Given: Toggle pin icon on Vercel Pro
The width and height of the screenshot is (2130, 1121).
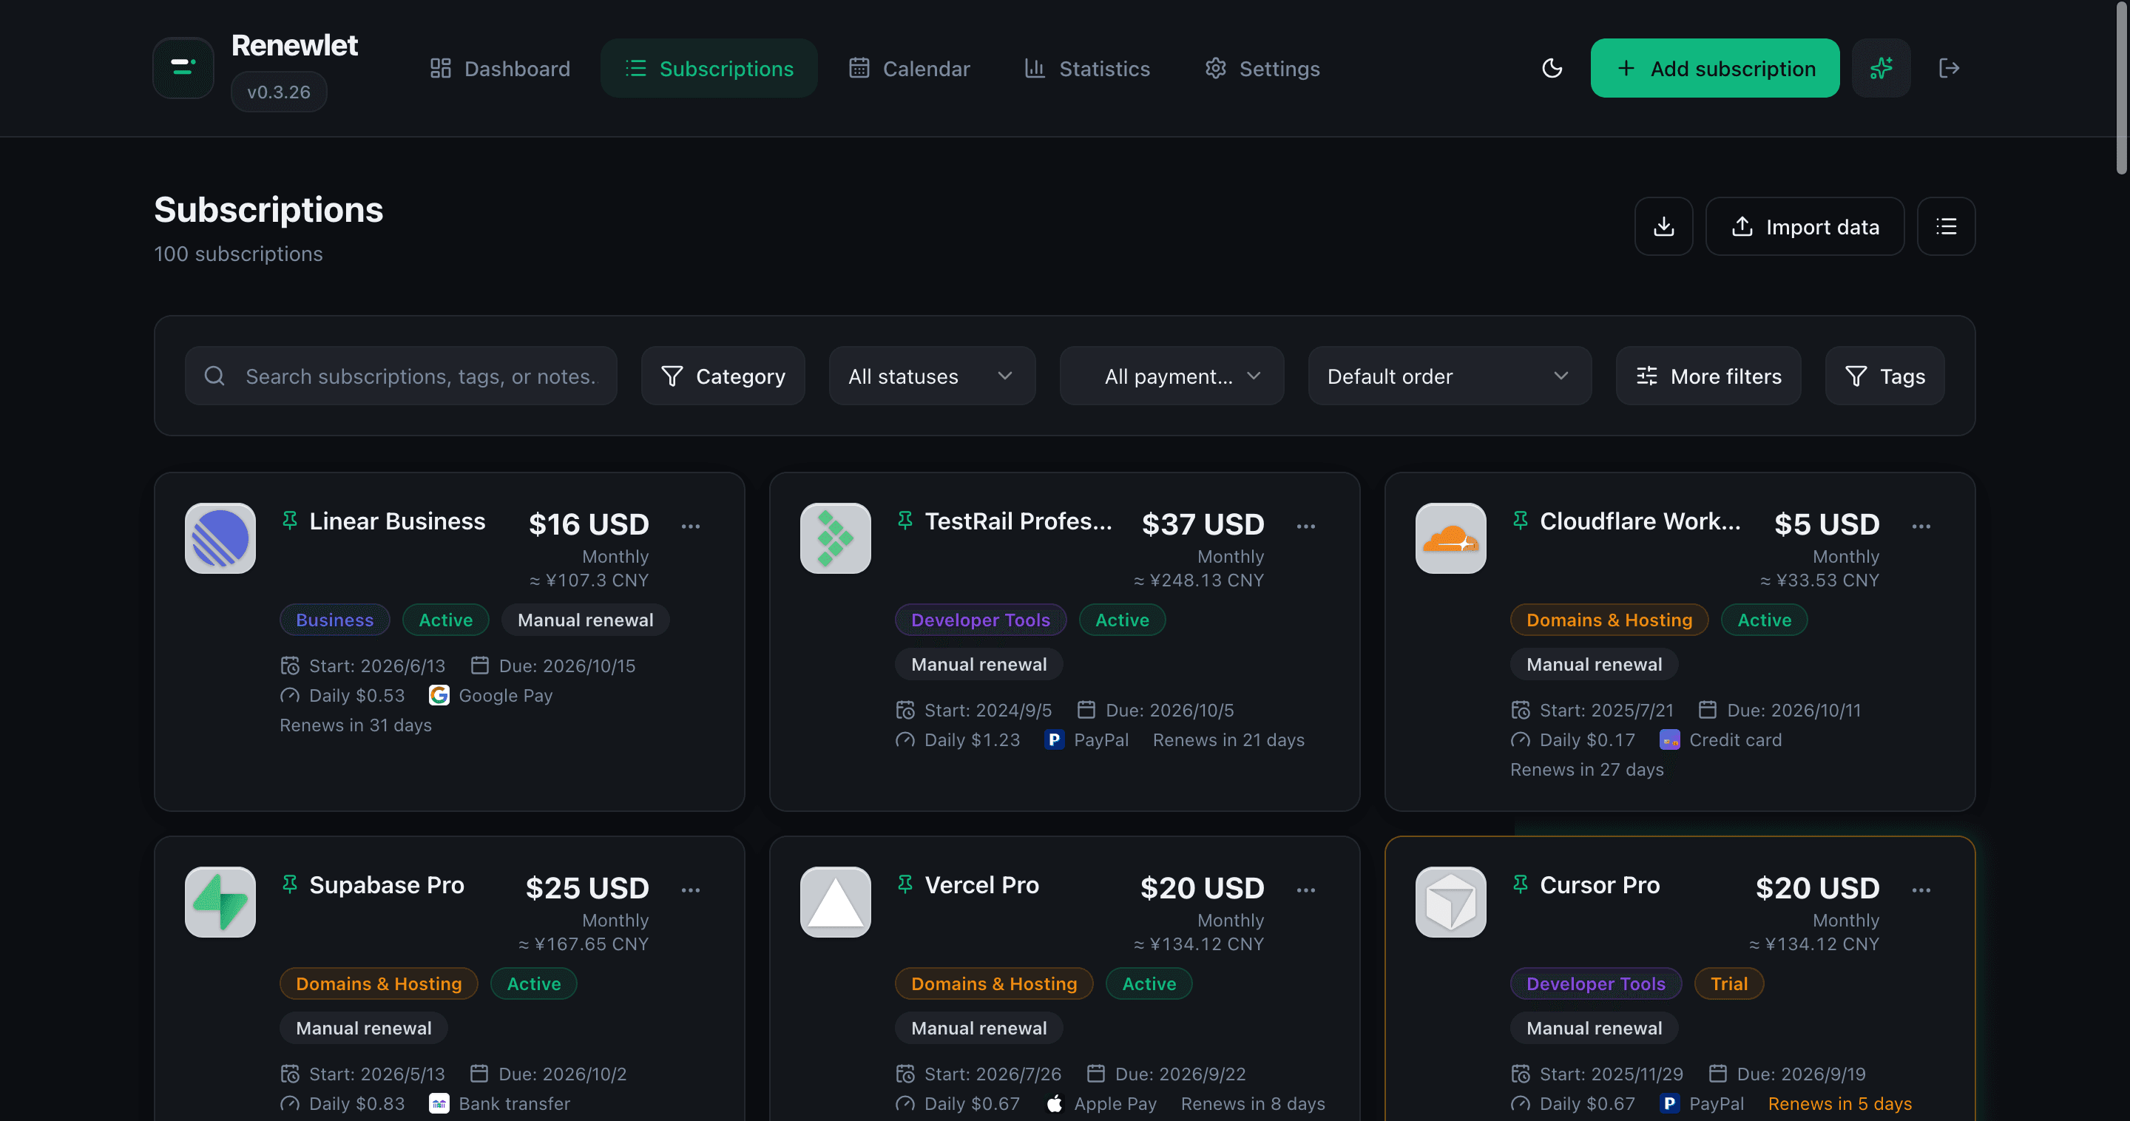Looking at the screenshot, I should [905, 884].
